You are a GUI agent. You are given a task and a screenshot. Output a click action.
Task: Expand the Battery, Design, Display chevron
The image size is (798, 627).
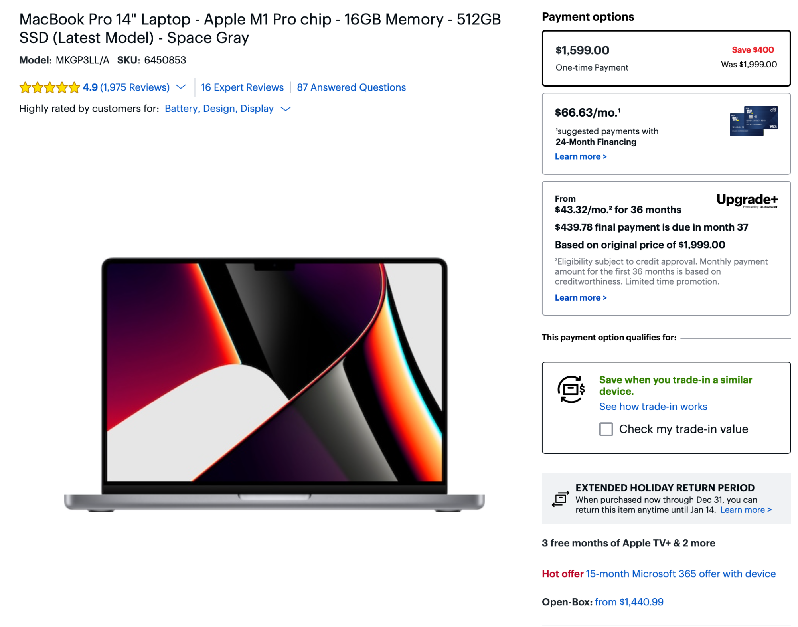coord(286,109)
